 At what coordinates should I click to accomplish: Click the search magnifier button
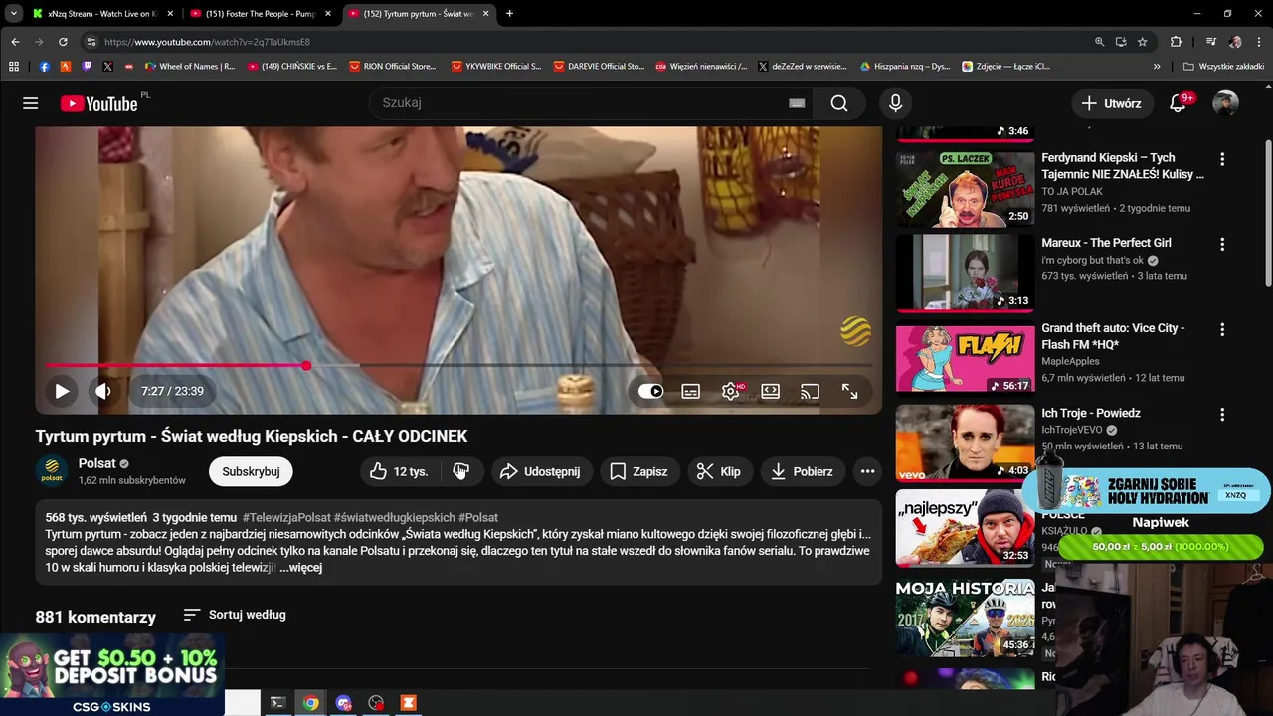[839, 103]
